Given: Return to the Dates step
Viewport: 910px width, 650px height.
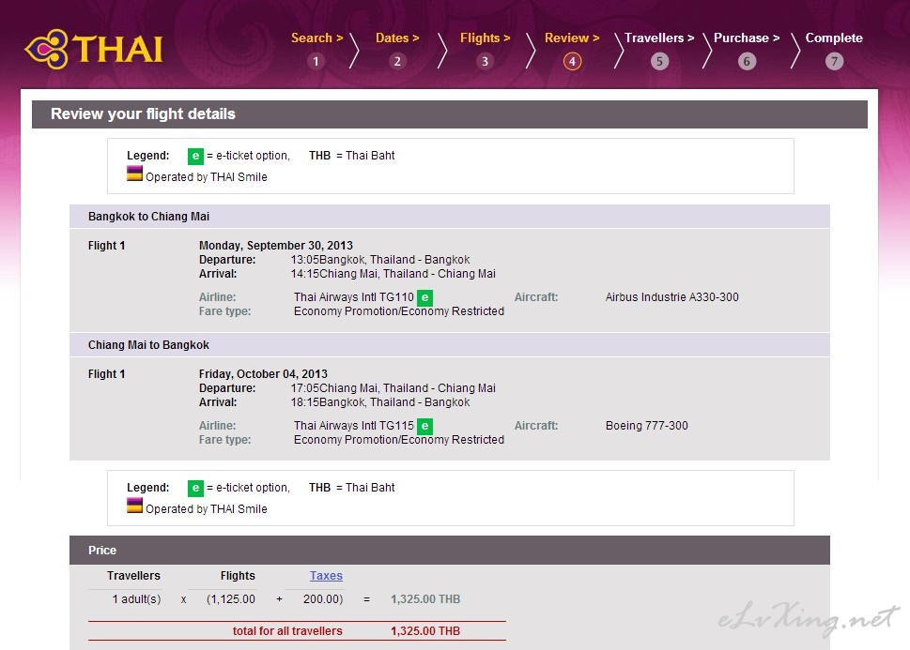Looking at the screenshot, I should coord(397,38).
